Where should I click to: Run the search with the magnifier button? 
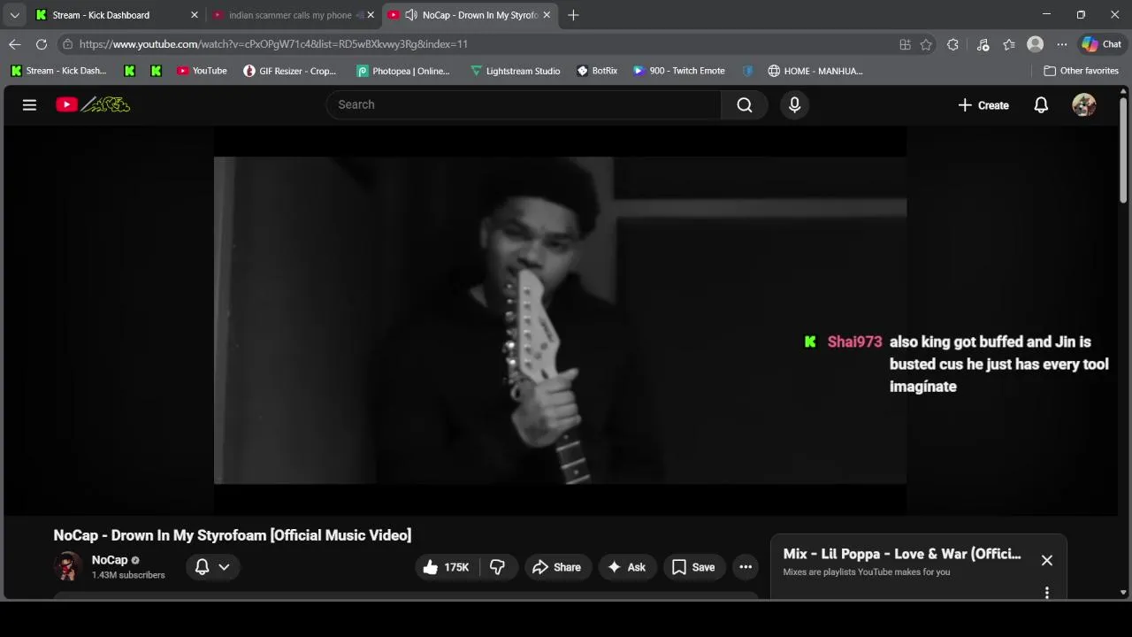point(745,104)
